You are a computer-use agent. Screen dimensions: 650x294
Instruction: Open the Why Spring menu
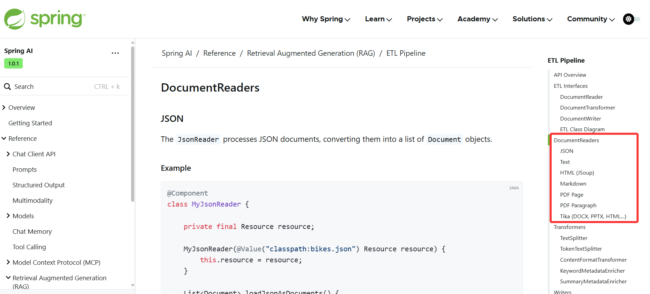click(x=326, y=19)
